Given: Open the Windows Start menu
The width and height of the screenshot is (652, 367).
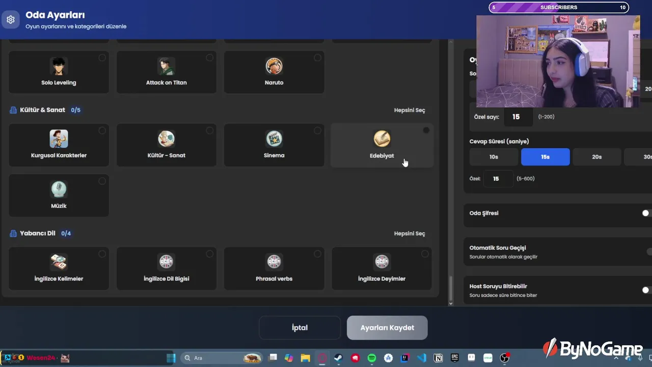Looking at the screenshot, I should point(171,358).
